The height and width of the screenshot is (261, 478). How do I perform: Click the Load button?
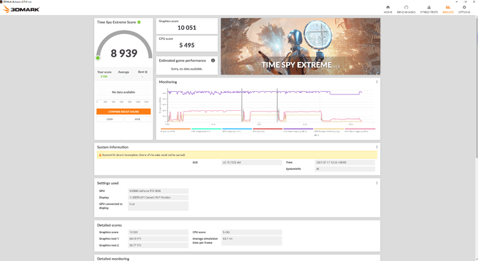point(110,119)
